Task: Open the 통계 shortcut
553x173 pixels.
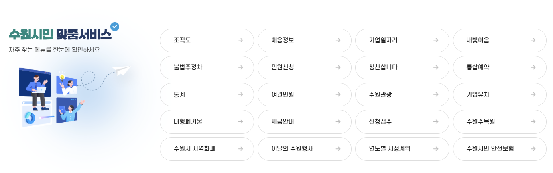Action: 207,94
